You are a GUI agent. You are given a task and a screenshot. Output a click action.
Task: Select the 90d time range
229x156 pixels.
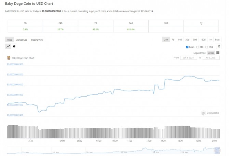(x=195, y=40)
